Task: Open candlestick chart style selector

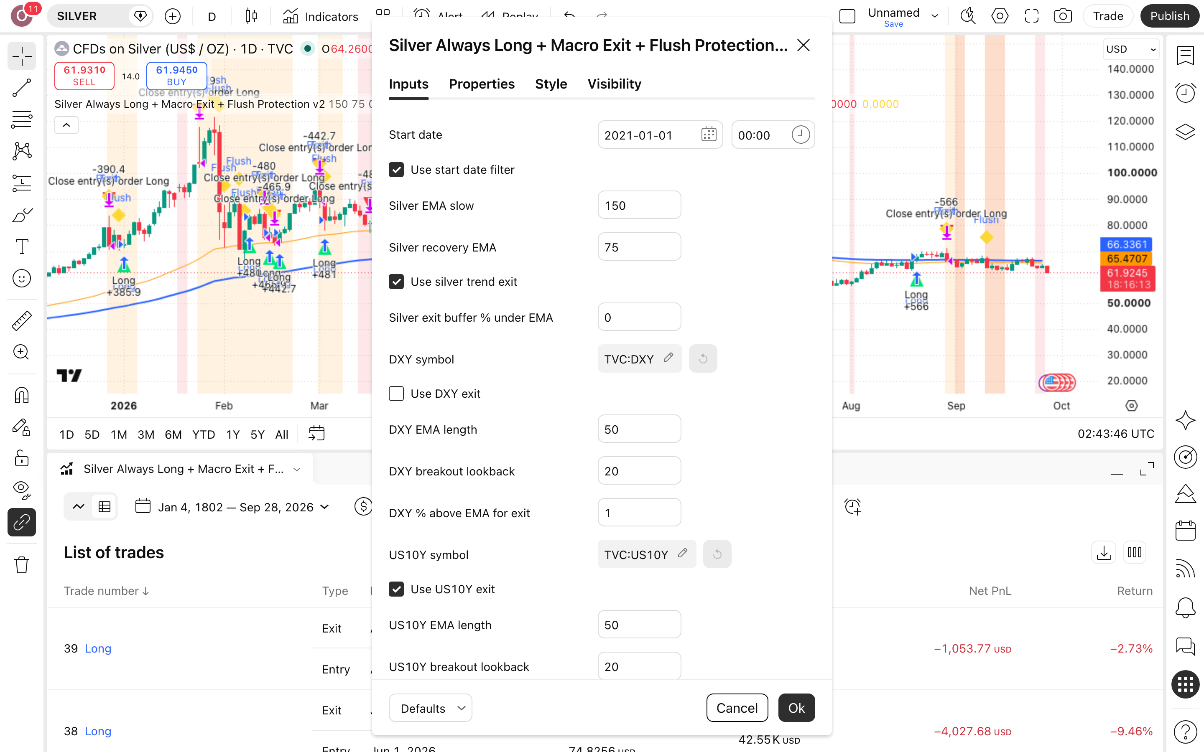Action: tap(251, 16)
